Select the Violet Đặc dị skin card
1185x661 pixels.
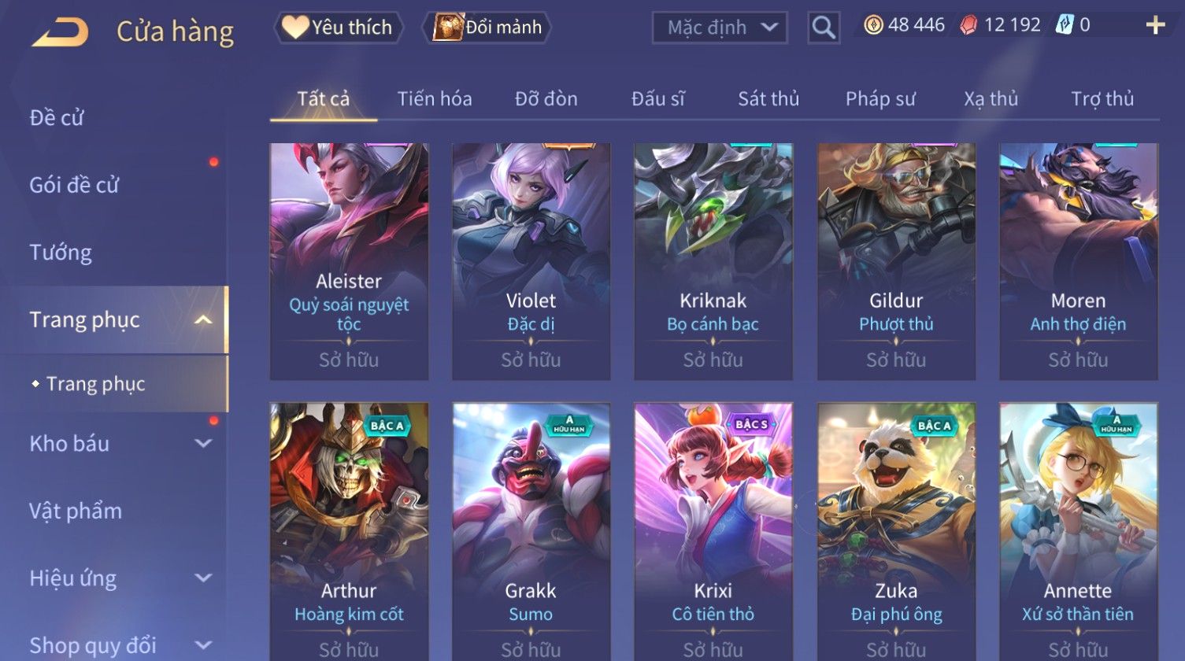point(531,261)
